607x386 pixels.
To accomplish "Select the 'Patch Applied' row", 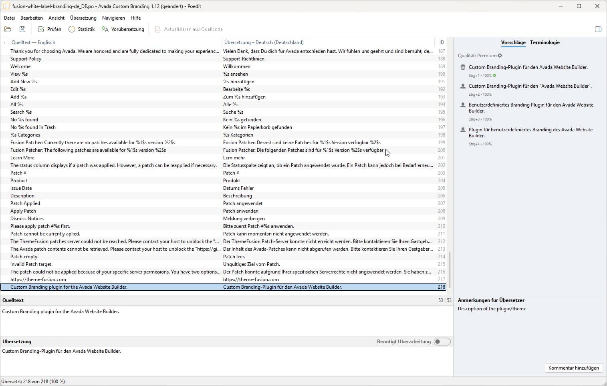I will (223, 203).
